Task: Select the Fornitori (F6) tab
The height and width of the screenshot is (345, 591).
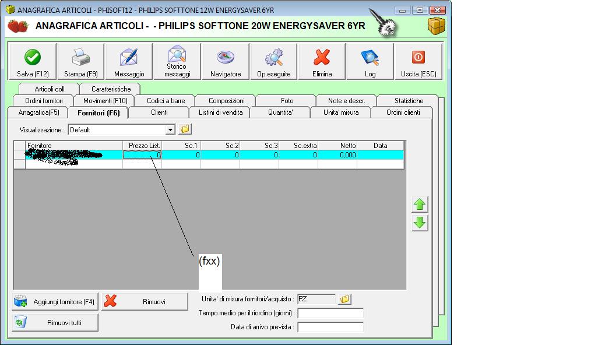Action: (x=98, y=112)
